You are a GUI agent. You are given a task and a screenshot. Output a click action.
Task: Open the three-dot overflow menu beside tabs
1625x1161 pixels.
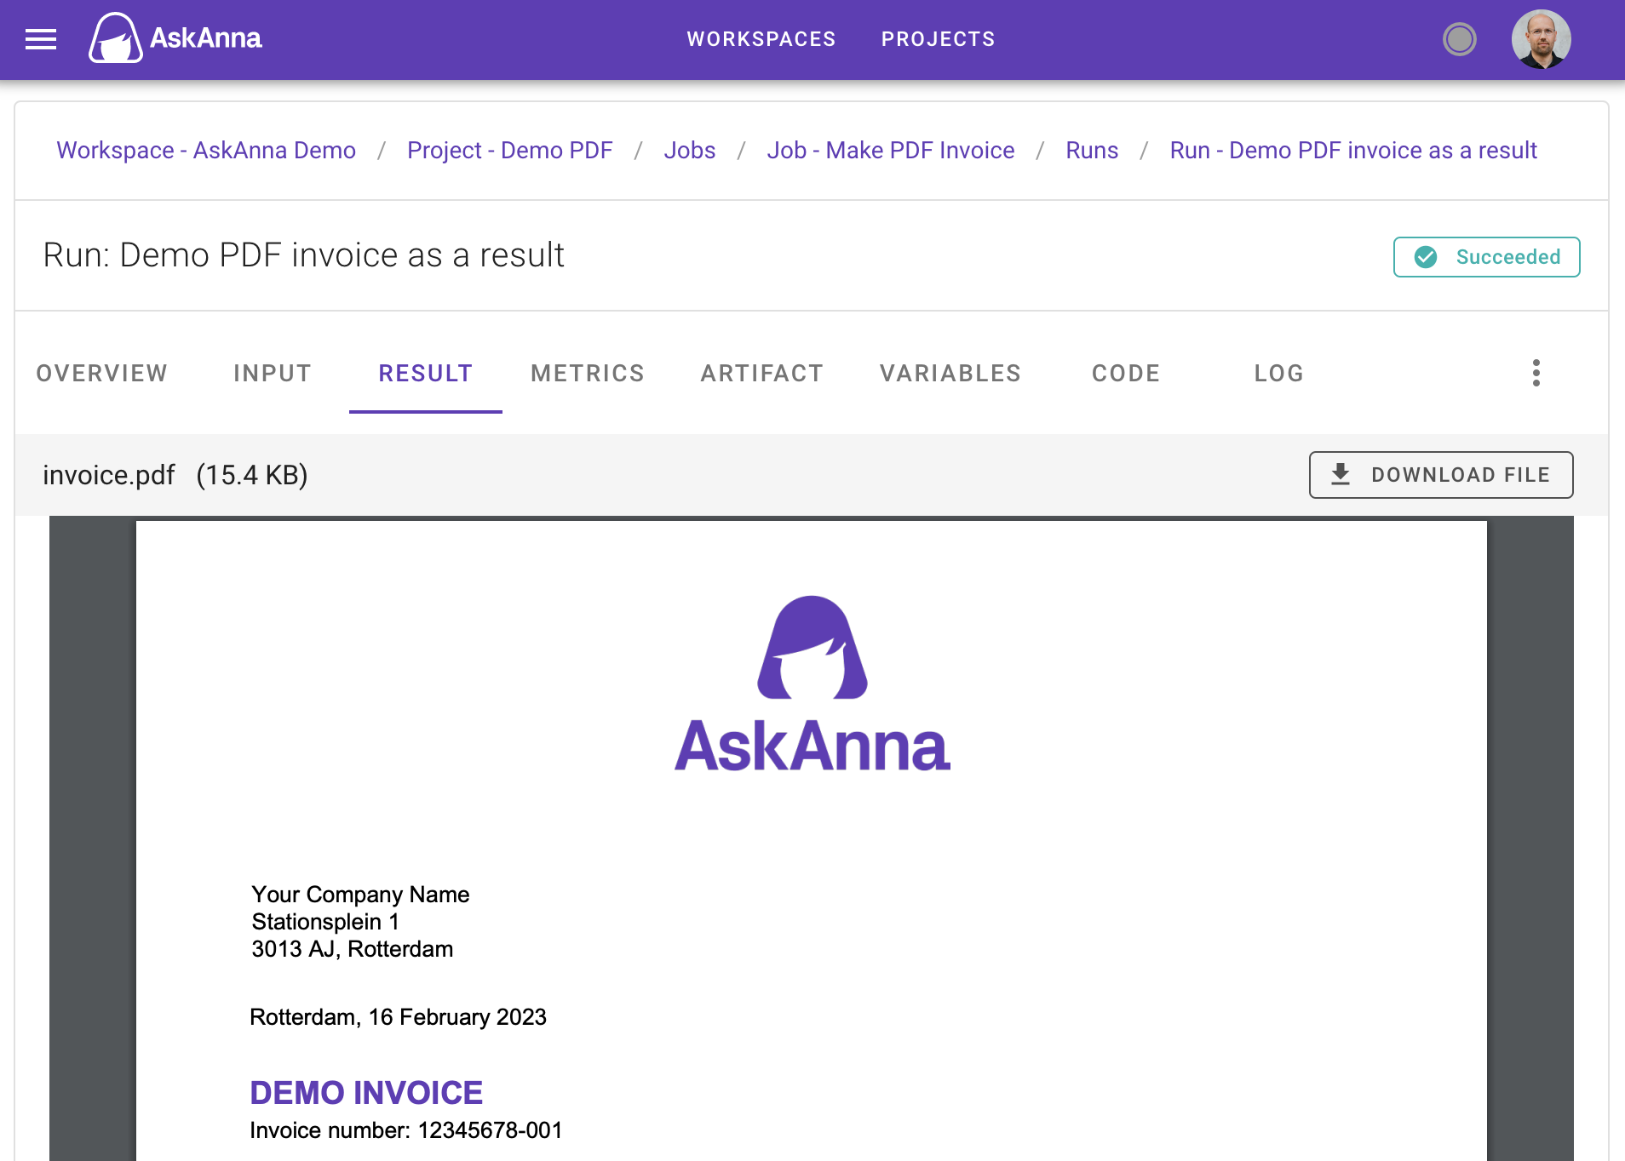pyautogui.click(x=1536, y=372)
